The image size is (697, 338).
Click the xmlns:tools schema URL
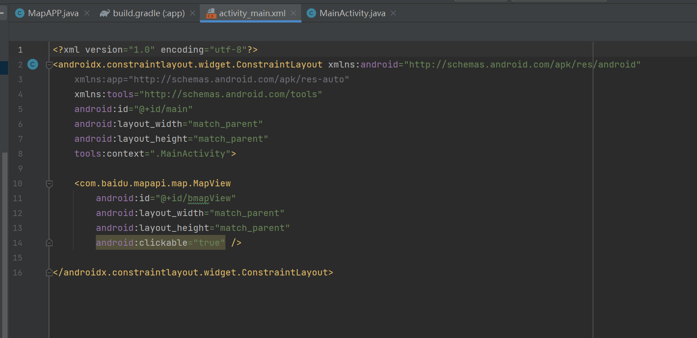[231, 94]
